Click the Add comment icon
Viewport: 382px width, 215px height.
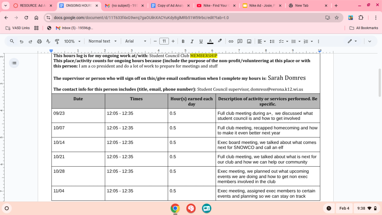tap(240, 42)
